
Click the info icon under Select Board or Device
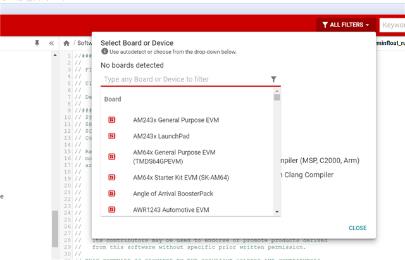tap(104, 51)
